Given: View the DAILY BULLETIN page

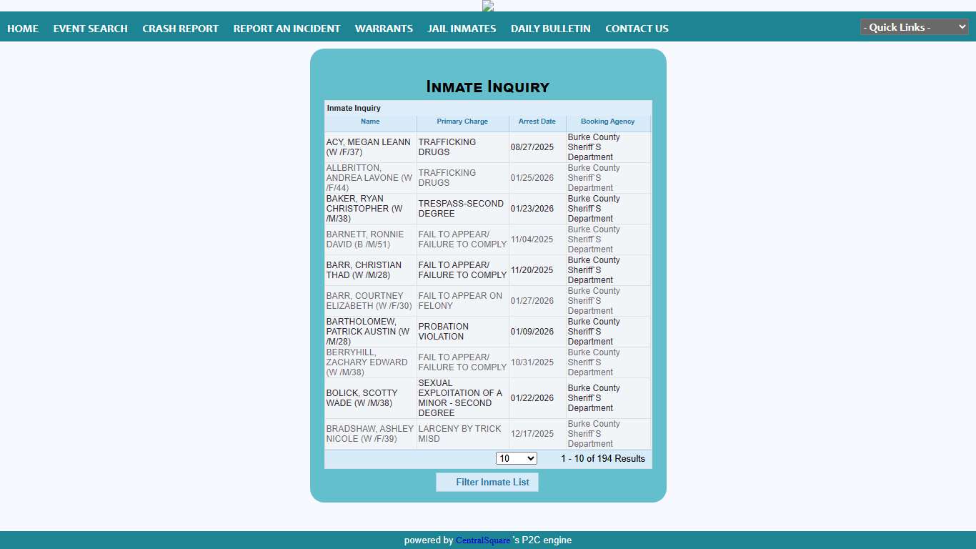Looking at the screenshot, I should 550,29.
